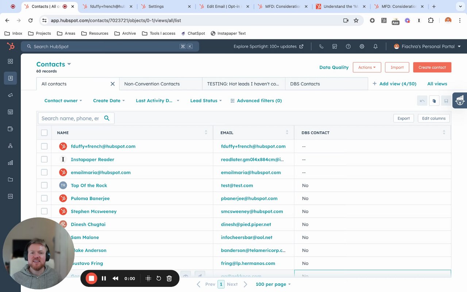Open the Contact owner filter
Viewport: 467px width, 292px height.
63,101
